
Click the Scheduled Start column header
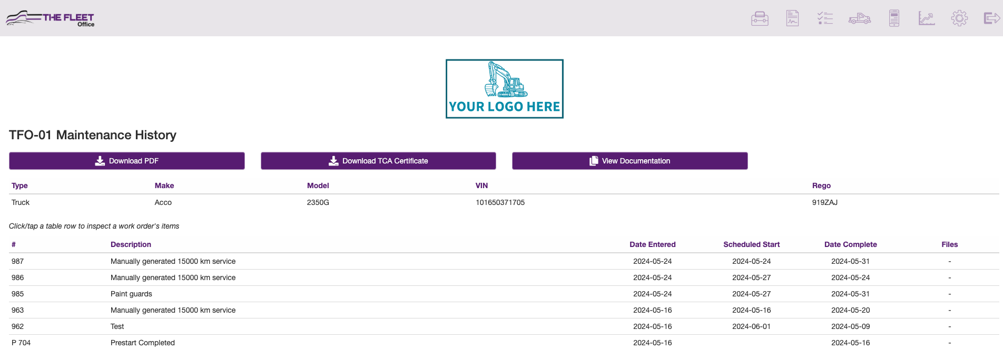click(752, 244)
